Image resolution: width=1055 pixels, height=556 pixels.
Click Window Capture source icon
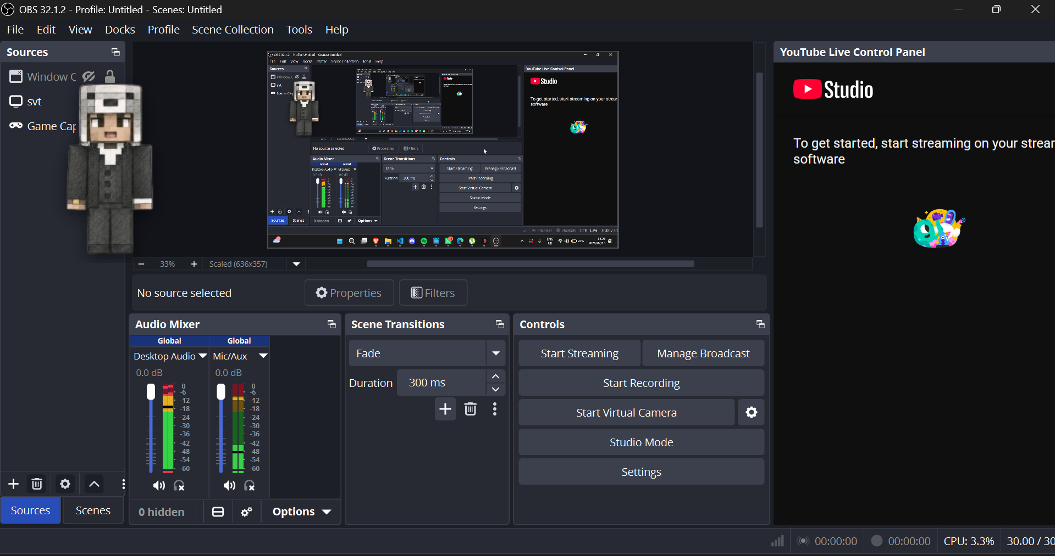16,76
